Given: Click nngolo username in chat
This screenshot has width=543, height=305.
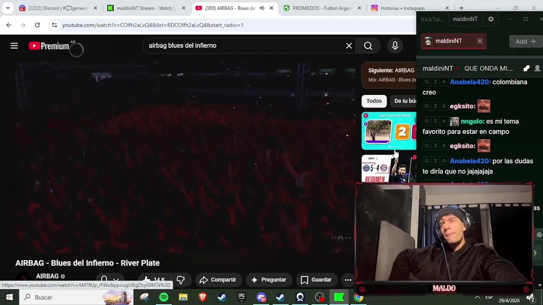Looking at the screenshot, I should [x=472, y=122].
